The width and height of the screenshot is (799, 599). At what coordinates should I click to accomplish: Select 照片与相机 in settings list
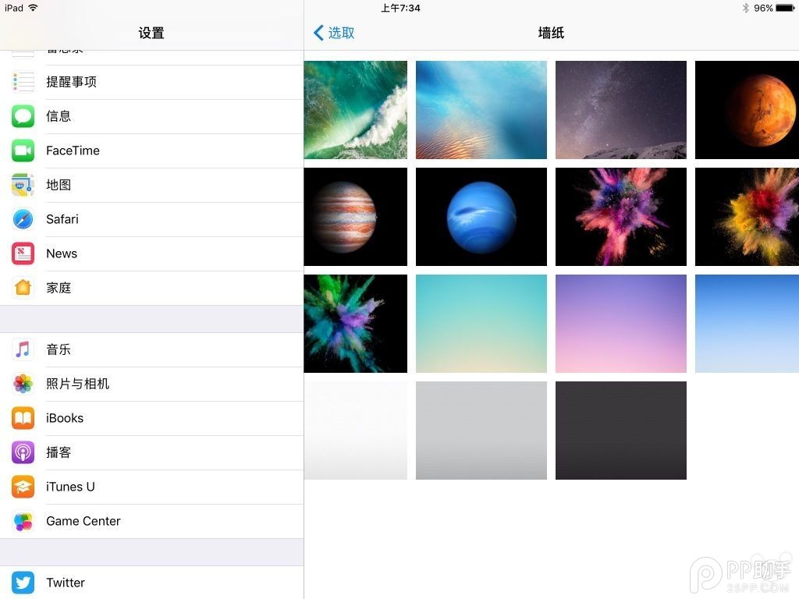tap(152, 384)
